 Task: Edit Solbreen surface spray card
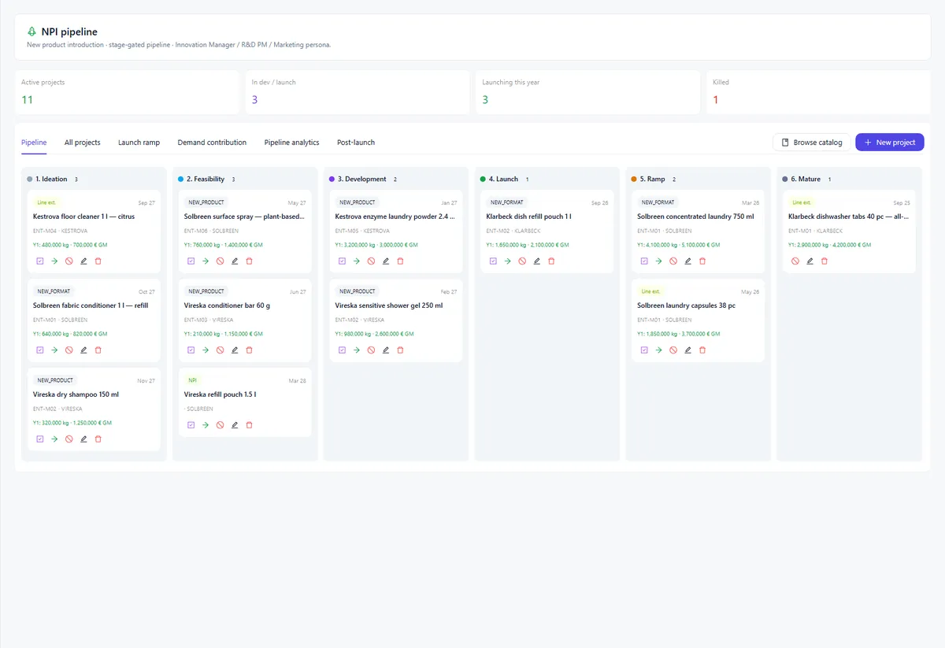tap(235, 261)
